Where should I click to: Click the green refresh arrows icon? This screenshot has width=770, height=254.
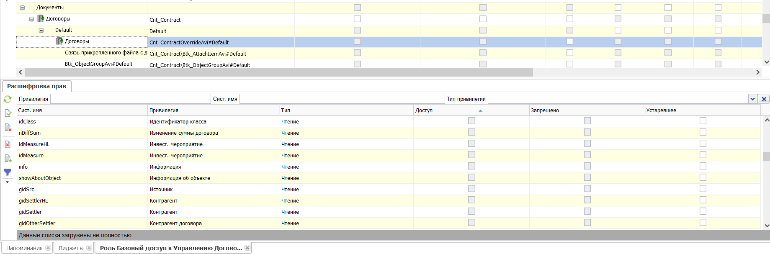point(8,99)
